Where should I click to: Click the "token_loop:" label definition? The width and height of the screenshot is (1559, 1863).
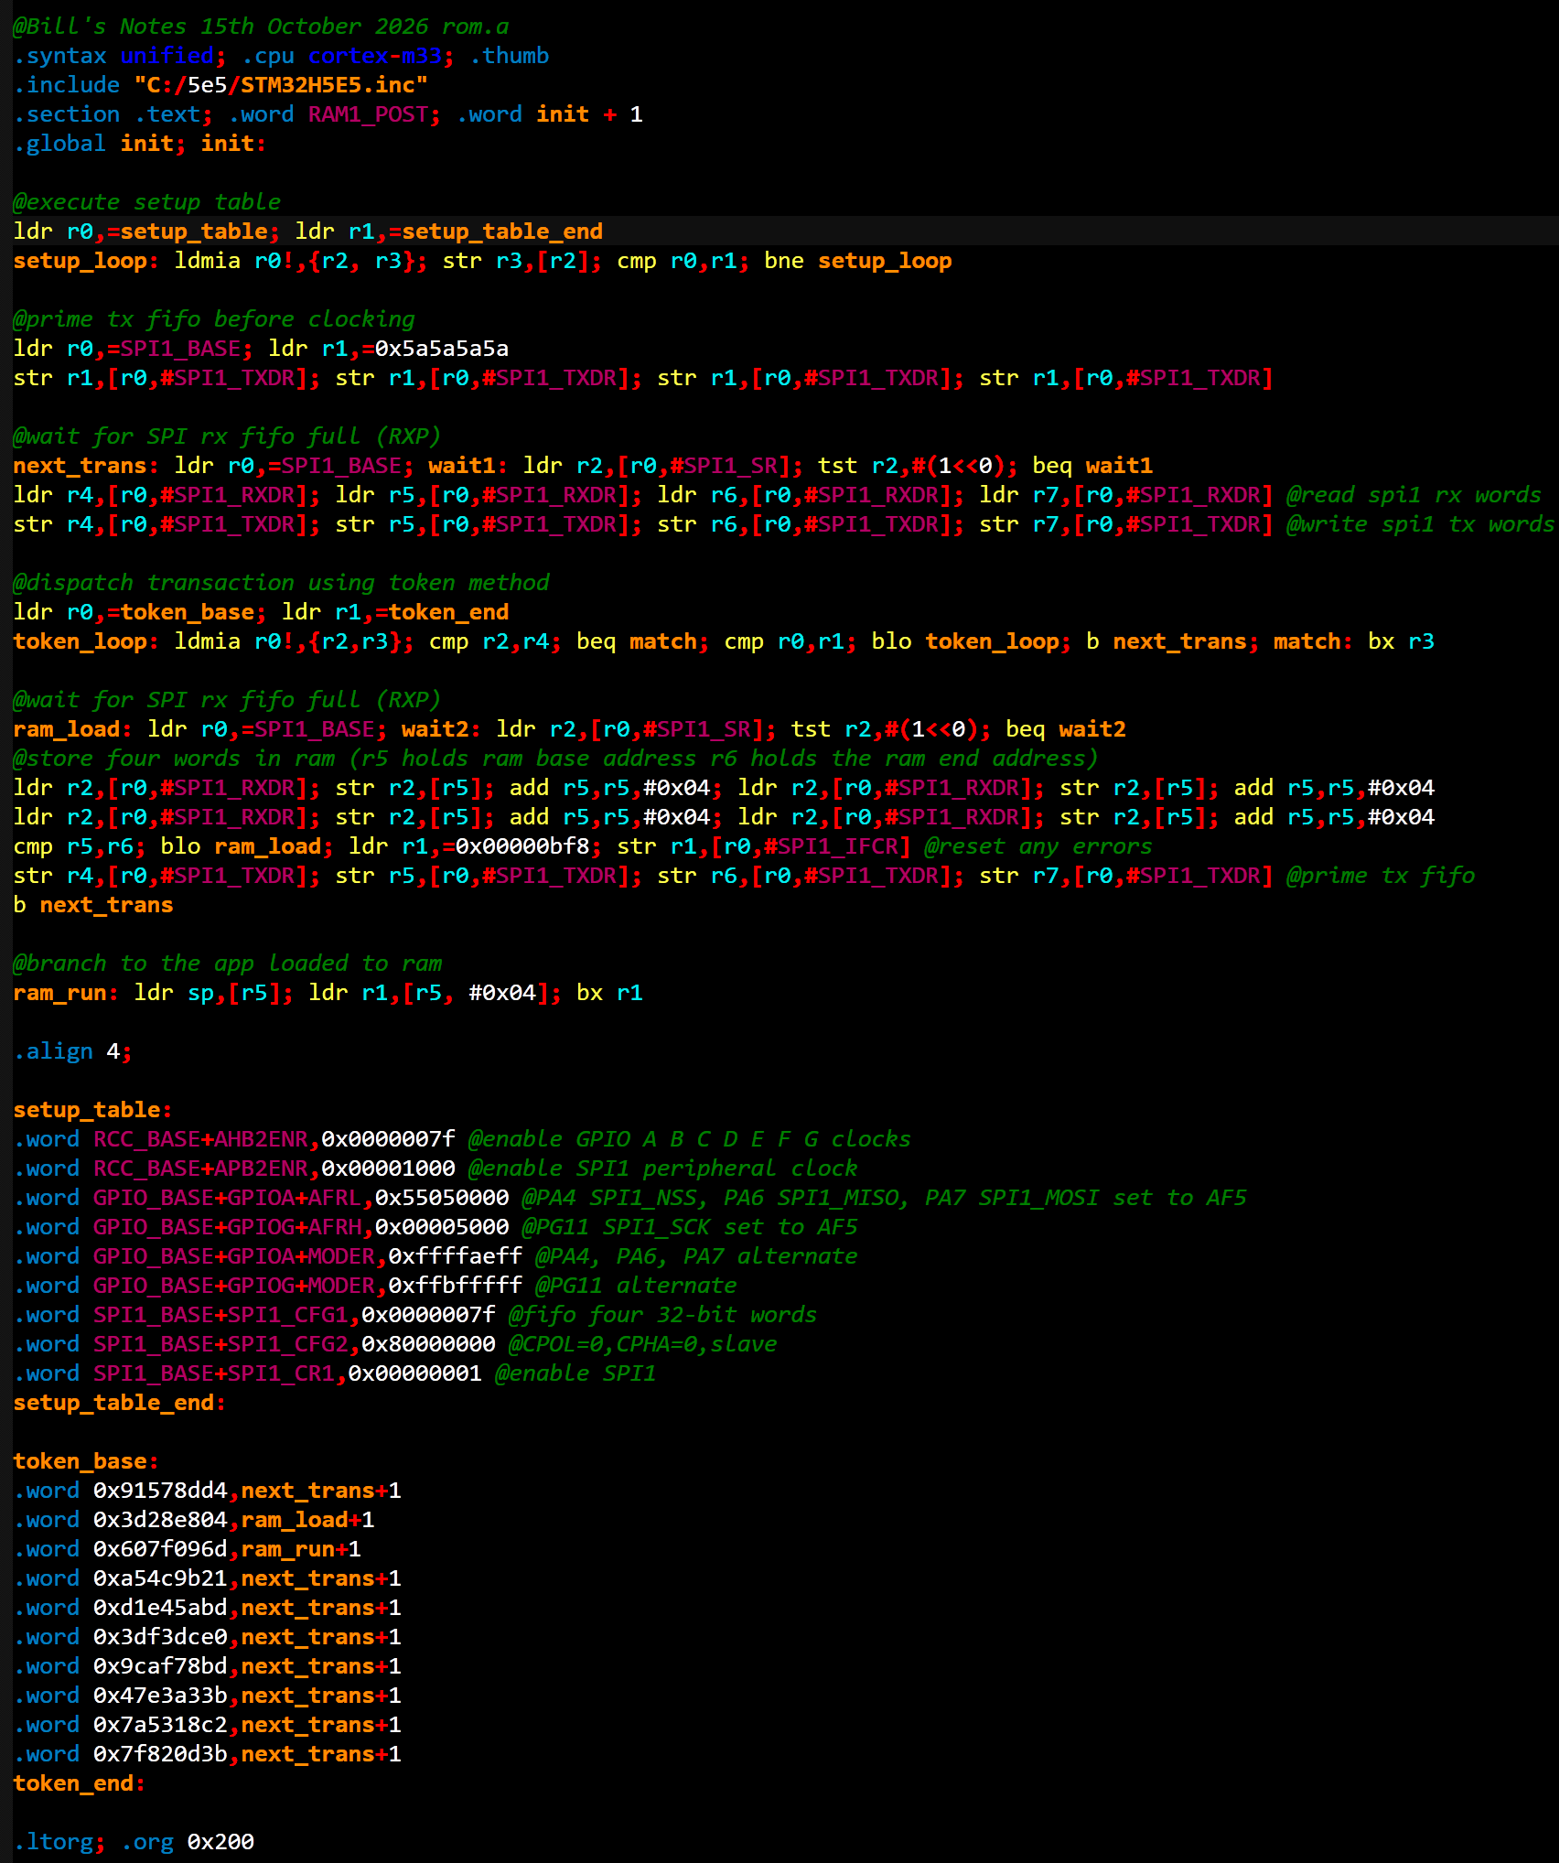[x=86, y=641]
